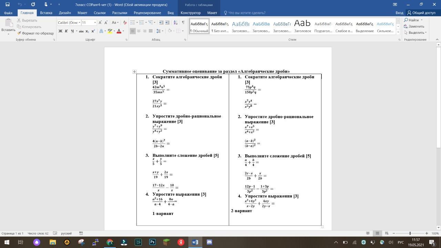Click the line spacing icon
This screenshot has width=441, height=248.
pyautogui.click(x=158, y=31)
